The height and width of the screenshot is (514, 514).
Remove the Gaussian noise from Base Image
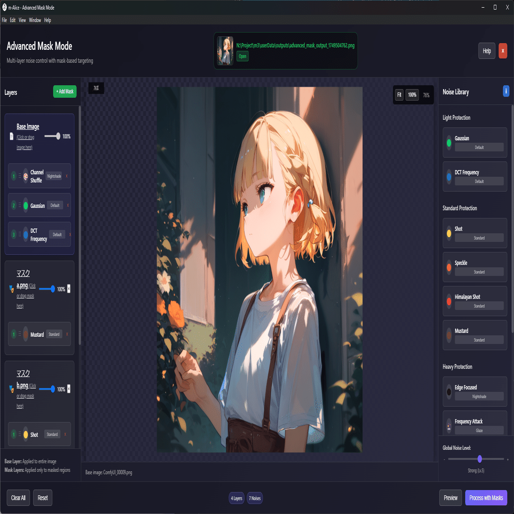click(68, 205)
